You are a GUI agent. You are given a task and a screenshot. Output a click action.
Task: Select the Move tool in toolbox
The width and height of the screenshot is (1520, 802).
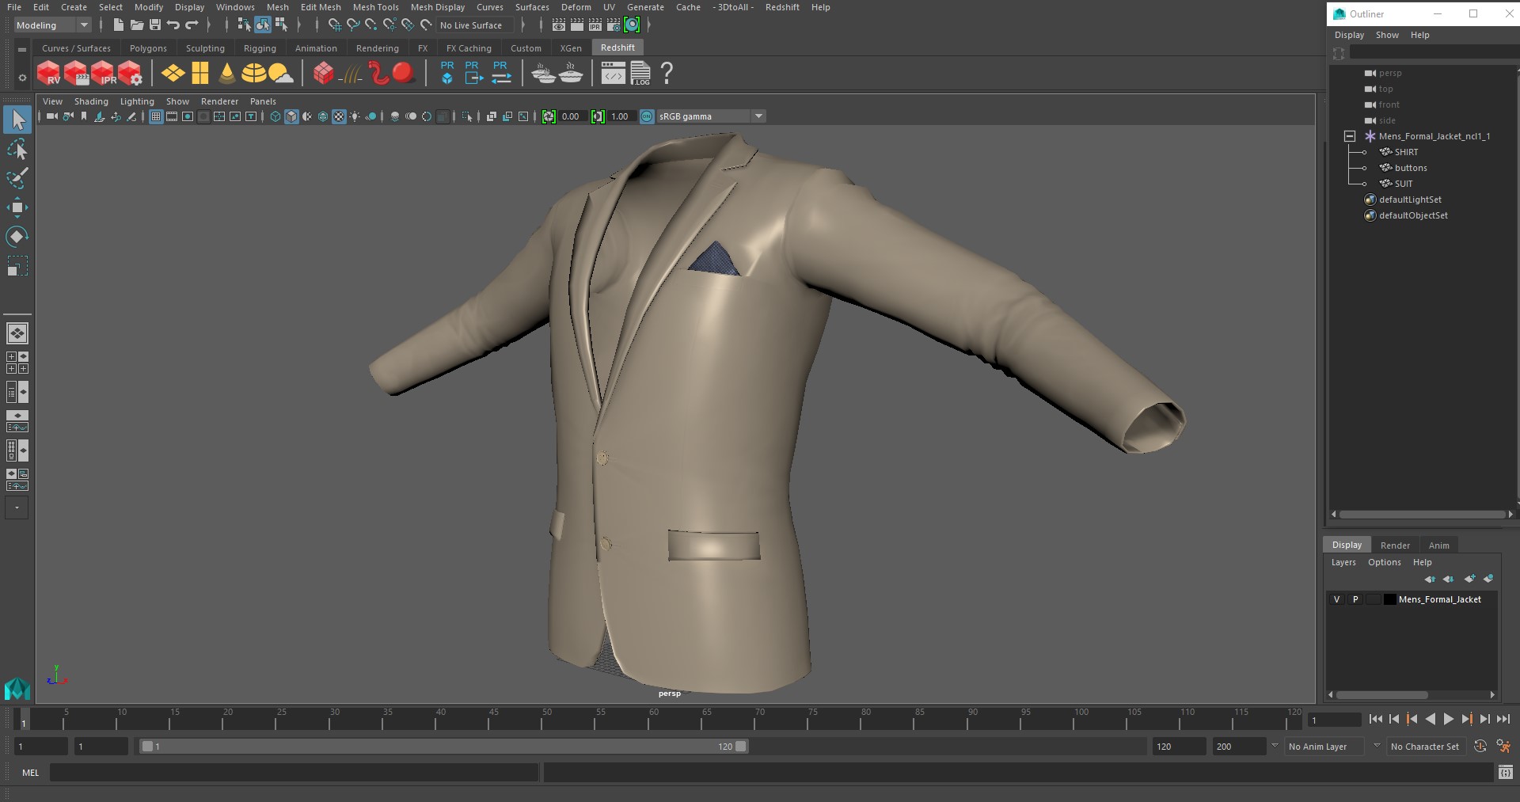[17, 208]
